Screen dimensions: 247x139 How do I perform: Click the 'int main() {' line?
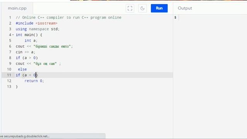pyautogui.click(x=29, y=35)
